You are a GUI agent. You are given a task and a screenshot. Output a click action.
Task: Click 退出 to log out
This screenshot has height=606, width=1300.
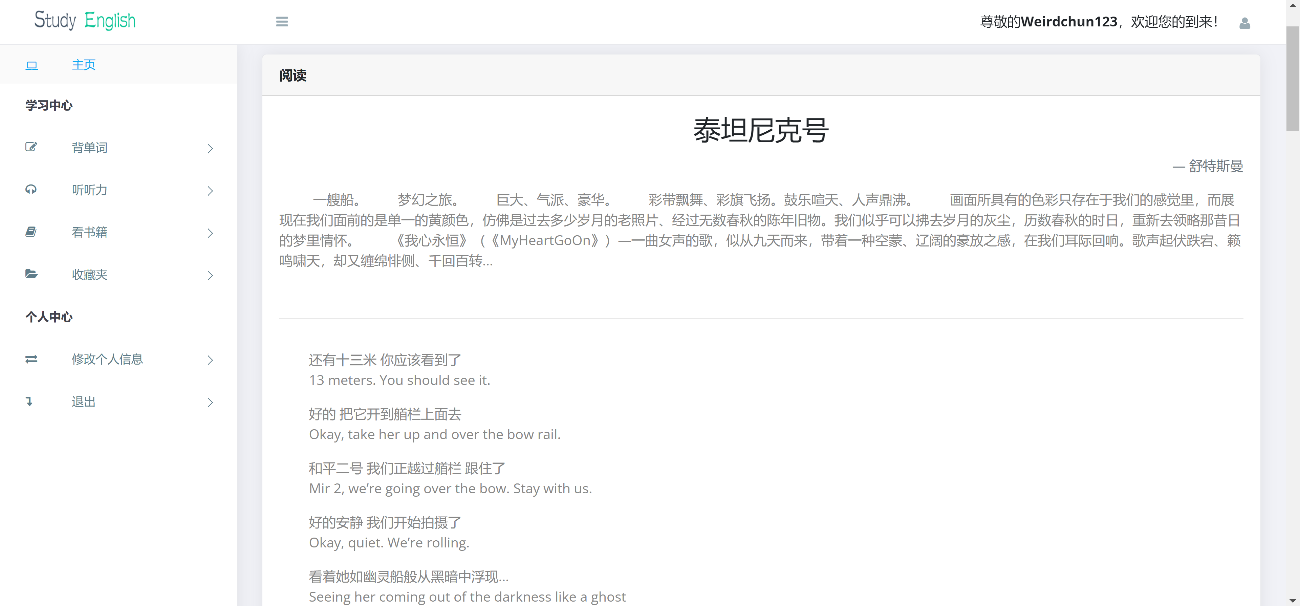[x=83, y=401]
